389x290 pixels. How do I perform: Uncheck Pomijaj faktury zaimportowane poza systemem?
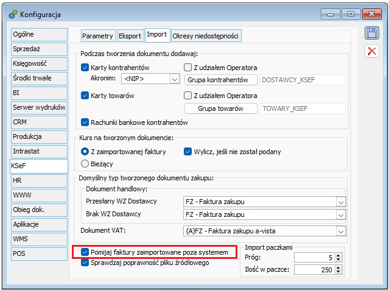tap(85, 252)
